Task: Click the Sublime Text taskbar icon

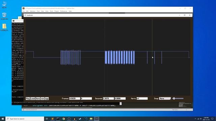Action: click(53, 119)
